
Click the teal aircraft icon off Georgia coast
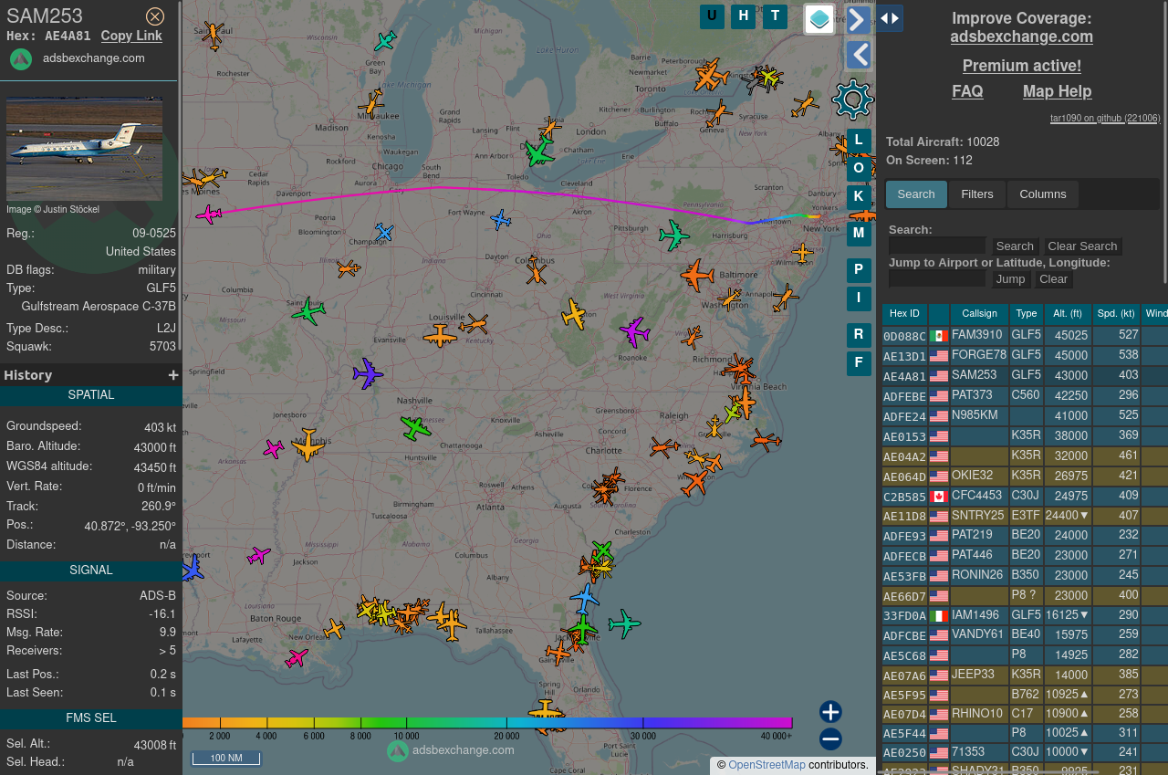(x=625, y=623)
